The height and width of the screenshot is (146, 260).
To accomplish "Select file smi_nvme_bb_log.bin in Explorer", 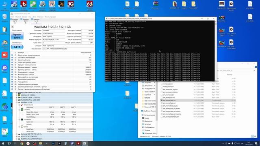I will 170,89.
